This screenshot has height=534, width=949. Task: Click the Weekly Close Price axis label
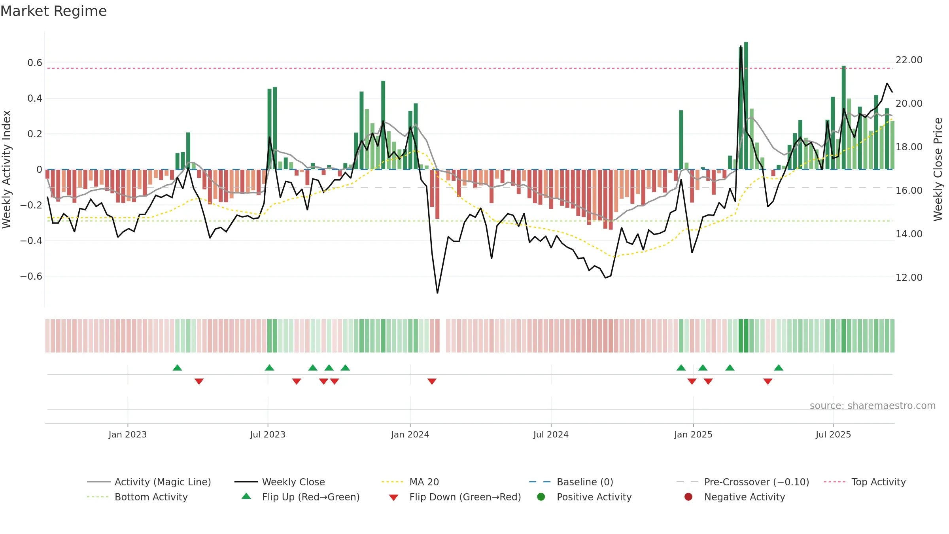click(x=938, y=169)
